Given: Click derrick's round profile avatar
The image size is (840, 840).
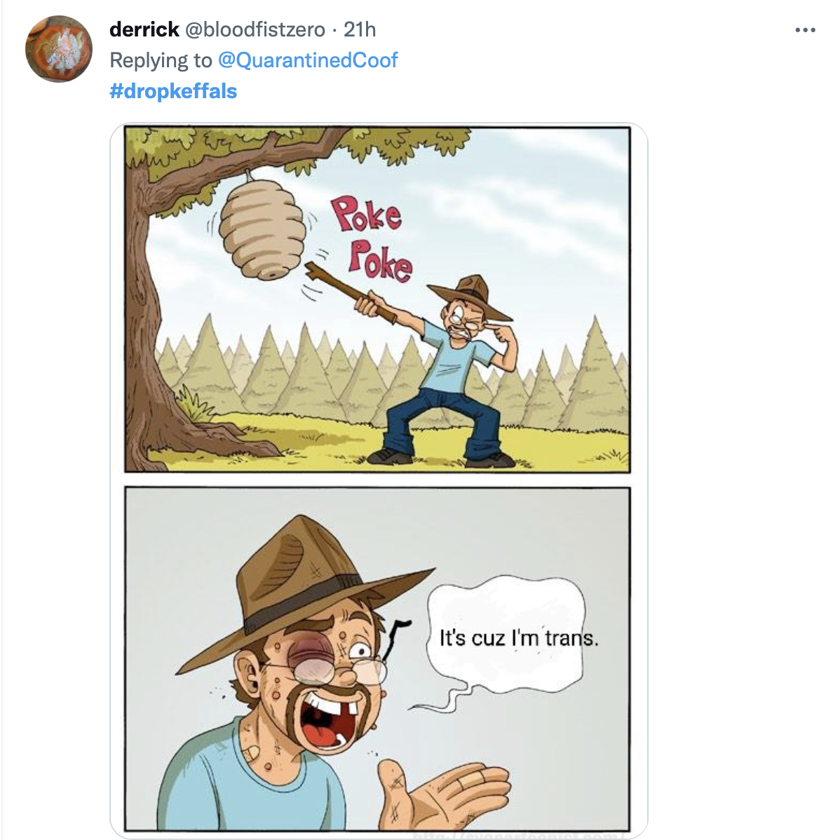Looking at the screenshot, I should [59, 49].
